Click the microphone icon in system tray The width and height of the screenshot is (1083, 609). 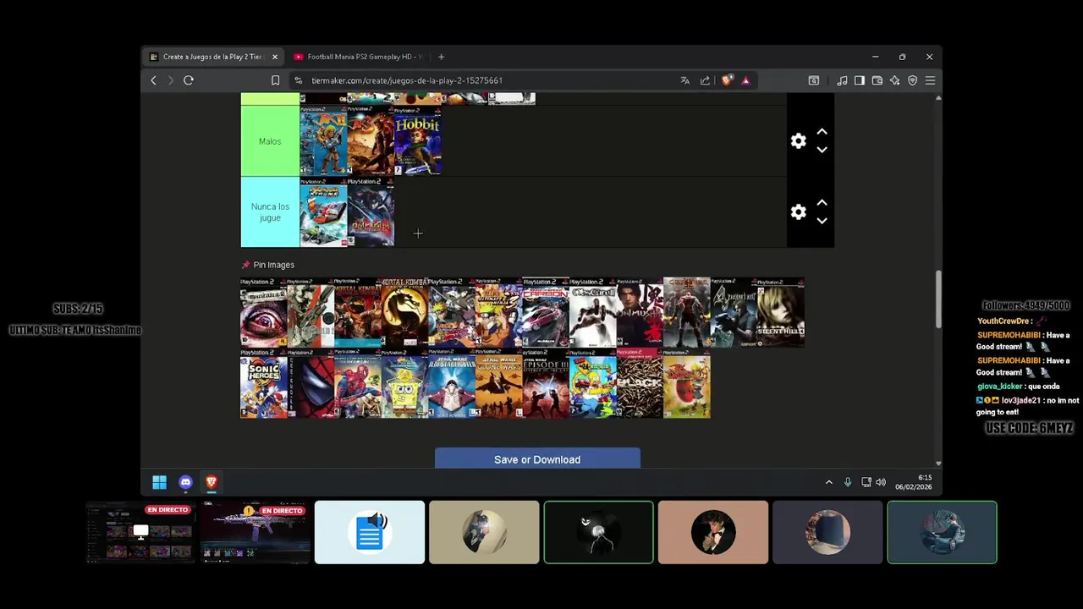pyautogui.click(x=848, y=482)
